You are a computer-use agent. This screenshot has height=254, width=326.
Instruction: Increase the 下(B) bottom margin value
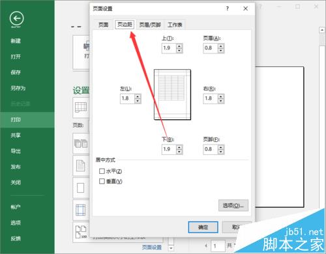(179, 147)
